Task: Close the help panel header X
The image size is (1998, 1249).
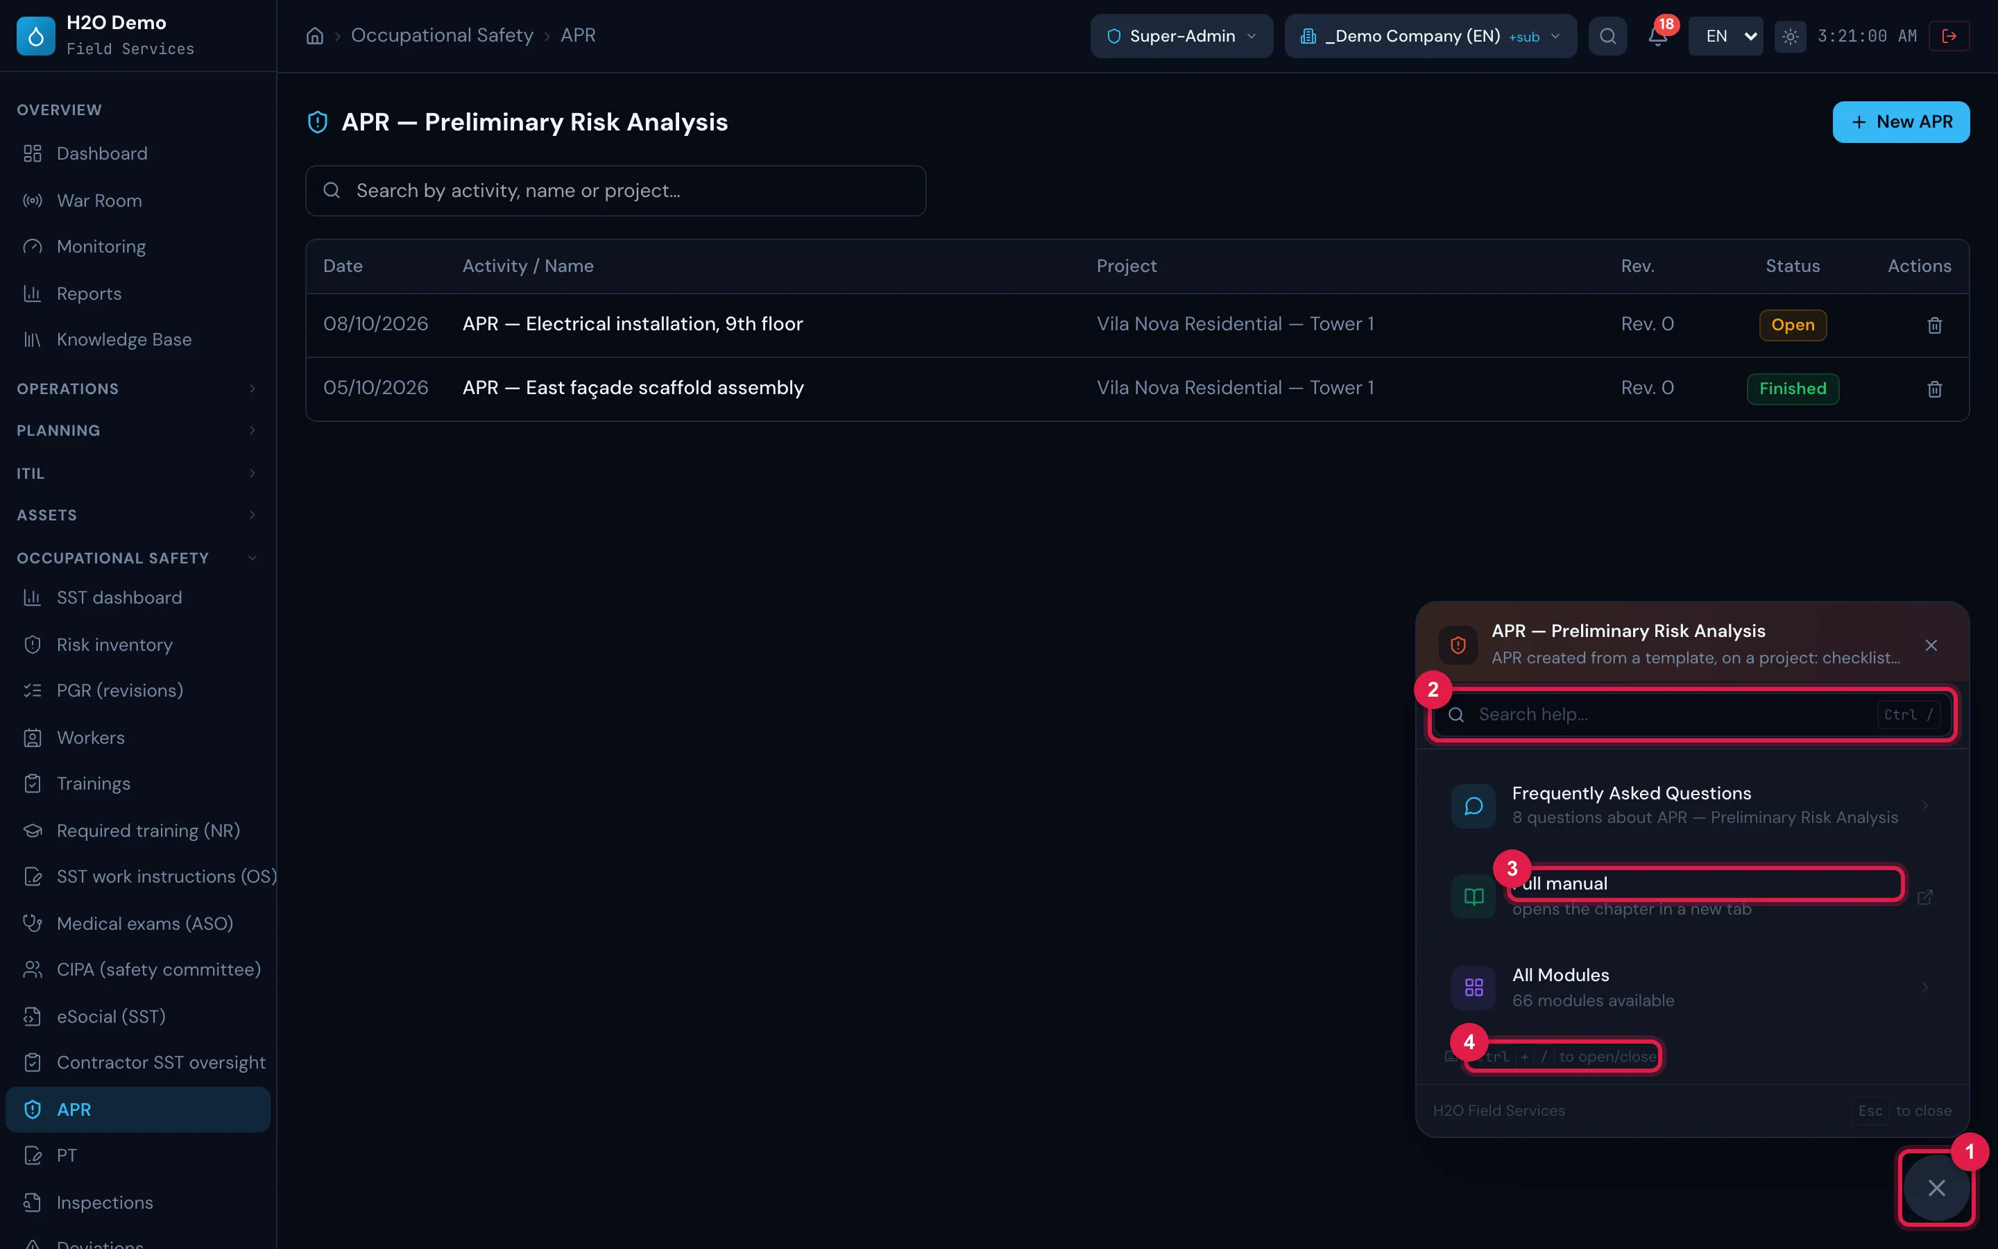Action: [1931, 645]
